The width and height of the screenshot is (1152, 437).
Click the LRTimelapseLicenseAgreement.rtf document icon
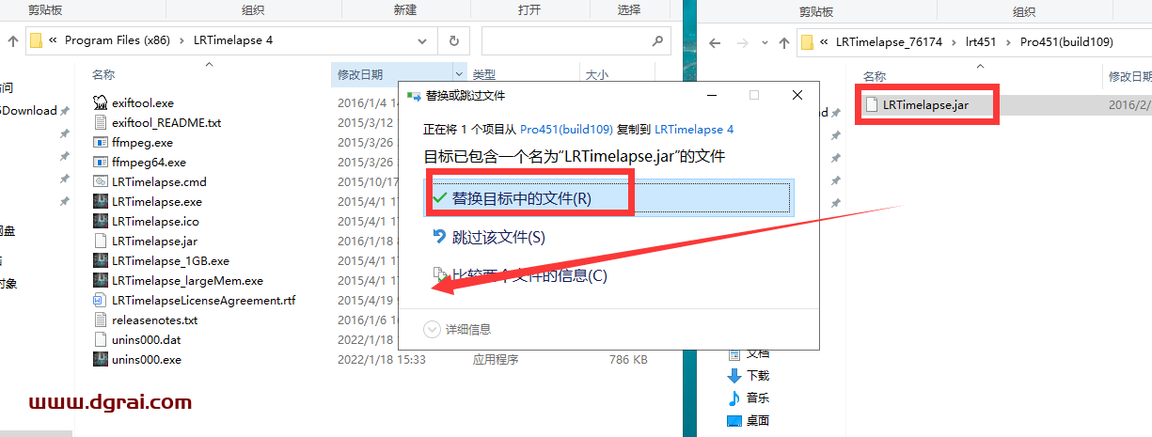pos(102,300)
